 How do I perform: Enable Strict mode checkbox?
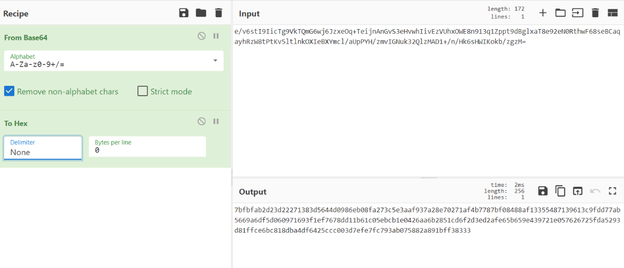pyautogui.click(x=142, y=92)
